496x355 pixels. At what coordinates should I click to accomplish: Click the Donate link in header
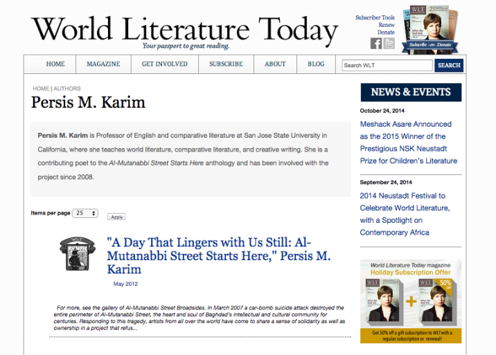386,33
